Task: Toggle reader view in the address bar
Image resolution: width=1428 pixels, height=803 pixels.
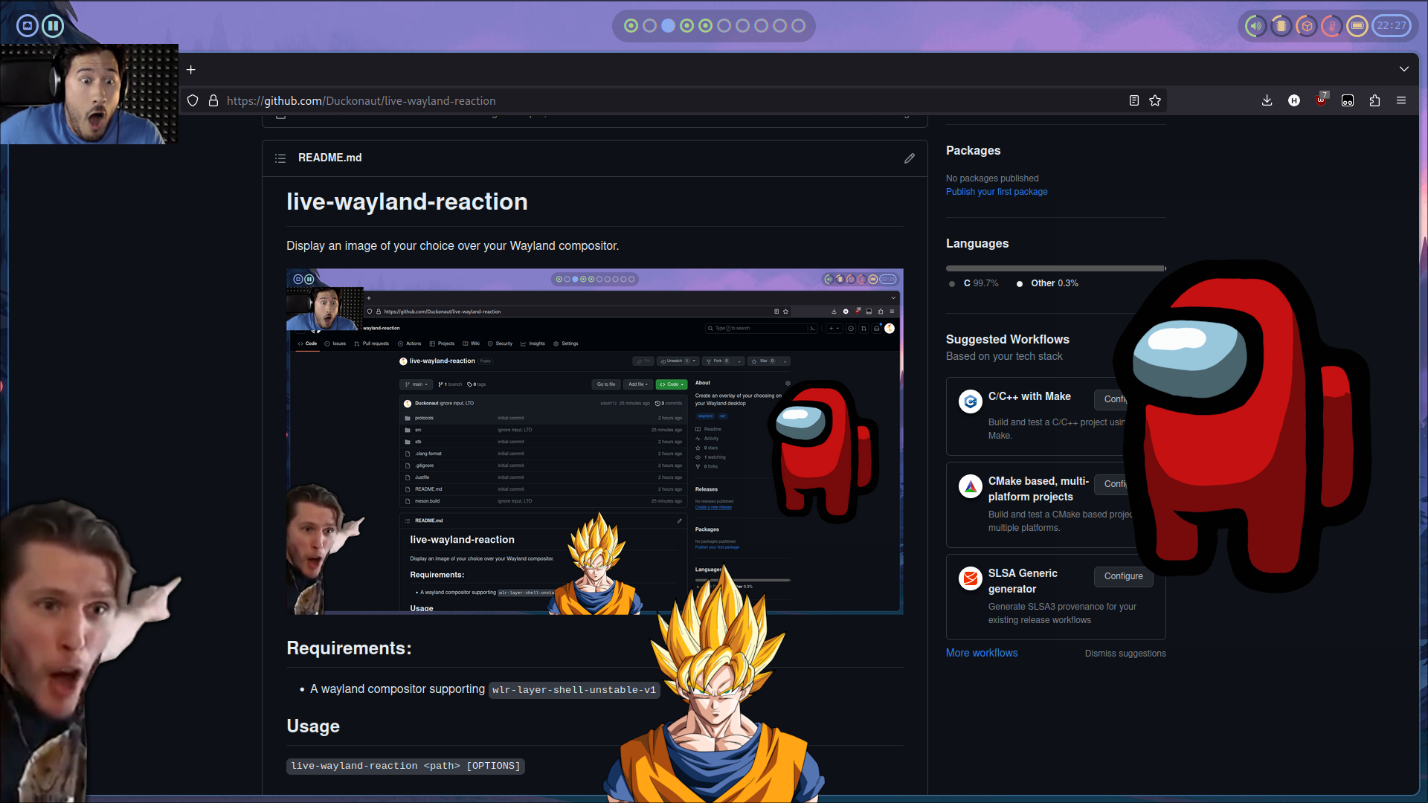Action: [x=1134, y=100]
